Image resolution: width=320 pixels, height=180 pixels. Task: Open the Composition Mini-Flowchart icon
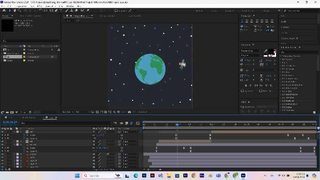(x=115, y=123)
